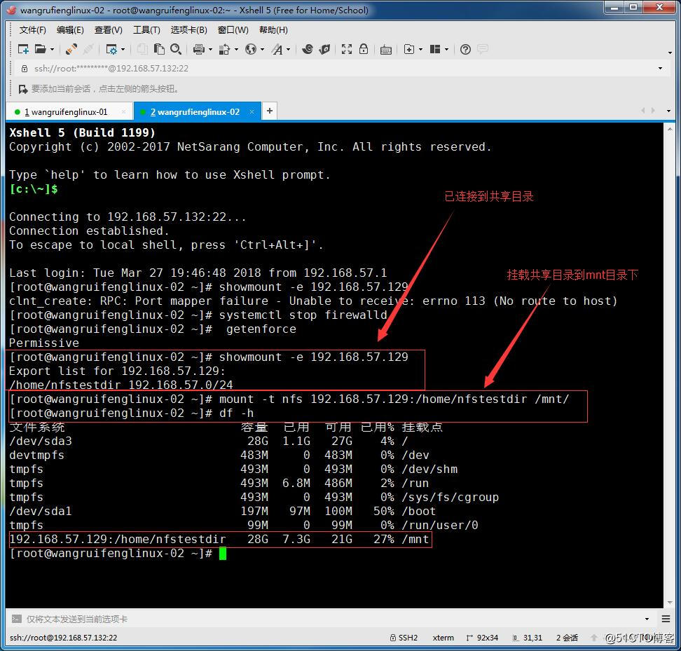Click the Reconnect plug icon

pos(71,49)
